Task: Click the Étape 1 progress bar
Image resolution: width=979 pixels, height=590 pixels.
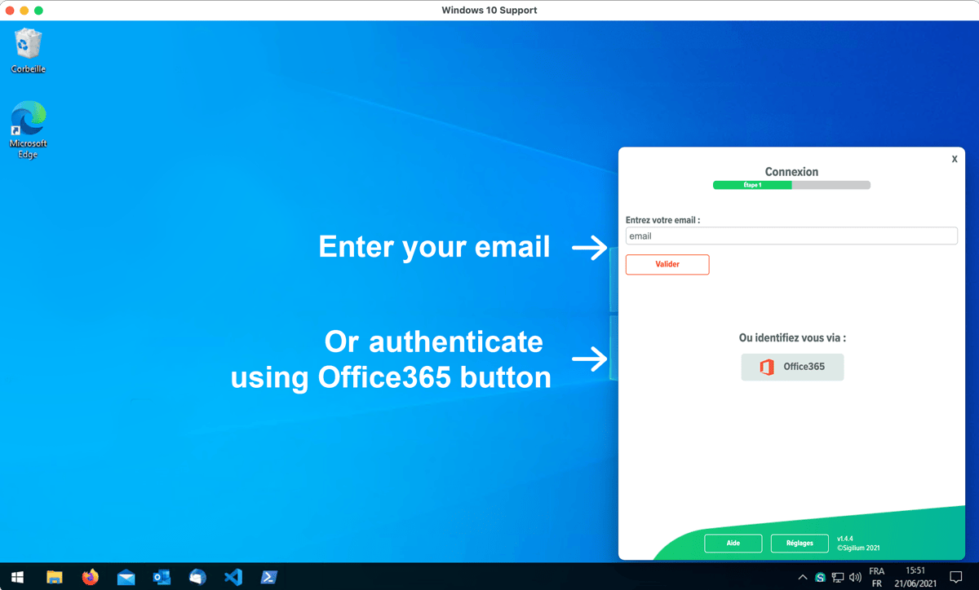Action: (791, 185)
